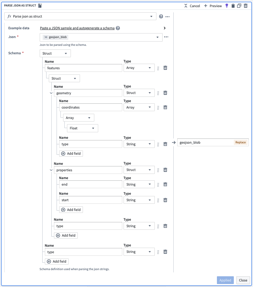The height and width of the screenshot is (287, 253).
Task: Click the clipboard paste icon in header
Action: coord(233,6)
